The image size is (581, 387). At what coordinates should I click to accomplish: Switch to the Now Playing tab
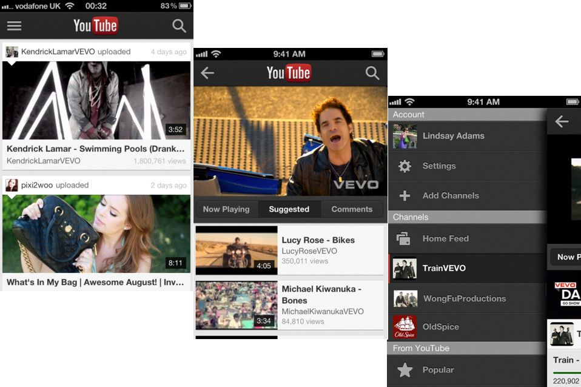click(x=226, y=209)
